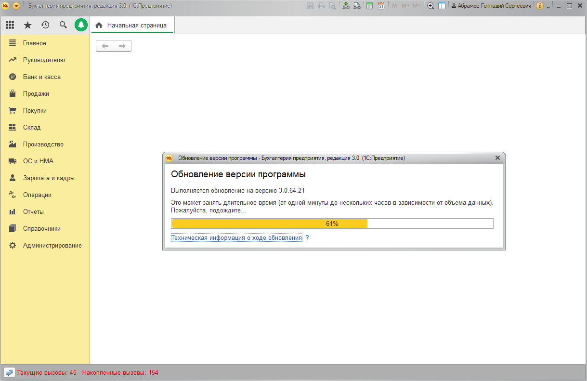Open the Продажи section
The image size is (587, 381).
45,94
